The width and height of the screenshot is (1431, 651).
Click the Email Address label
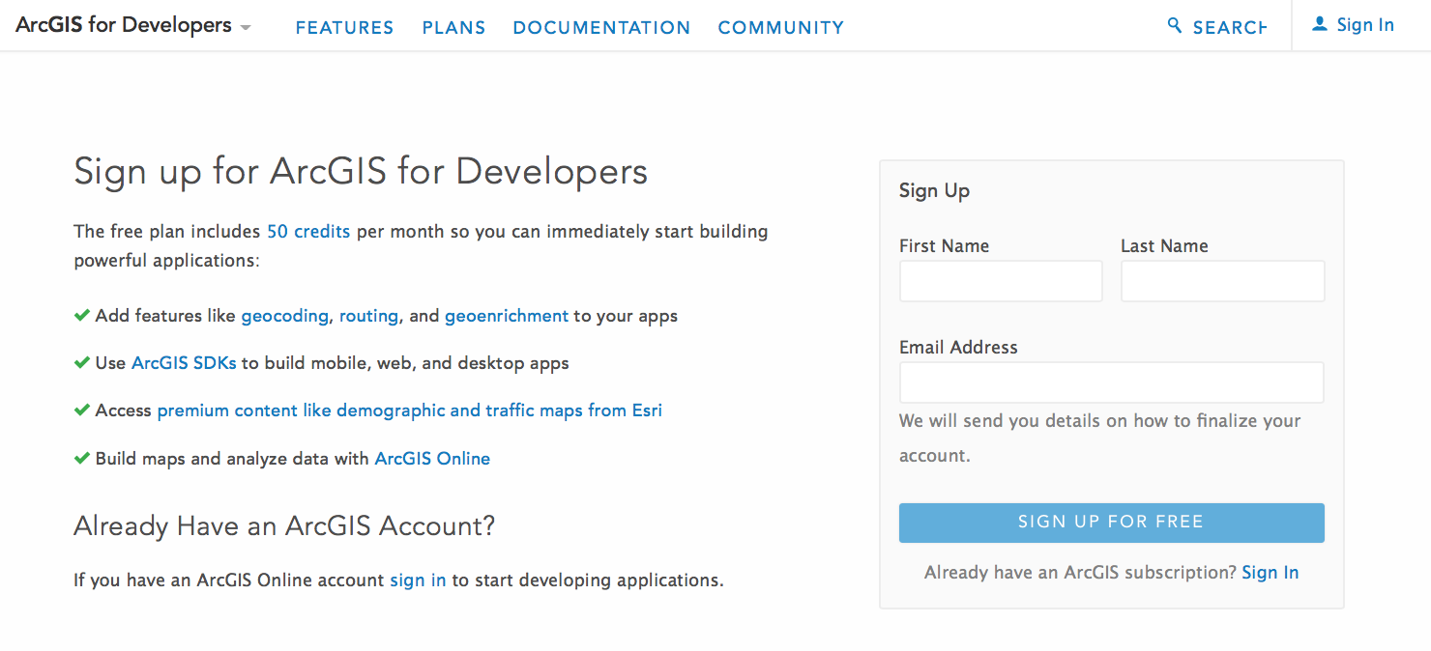(958, 347)
